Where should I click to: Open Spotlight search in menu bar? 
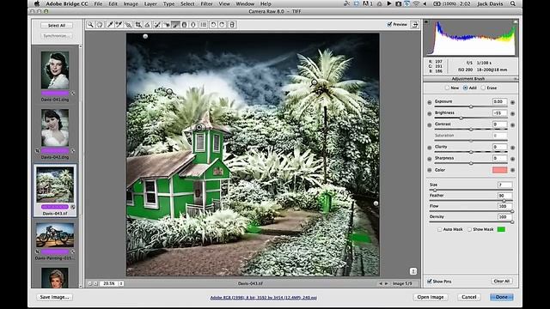[513, 3]
